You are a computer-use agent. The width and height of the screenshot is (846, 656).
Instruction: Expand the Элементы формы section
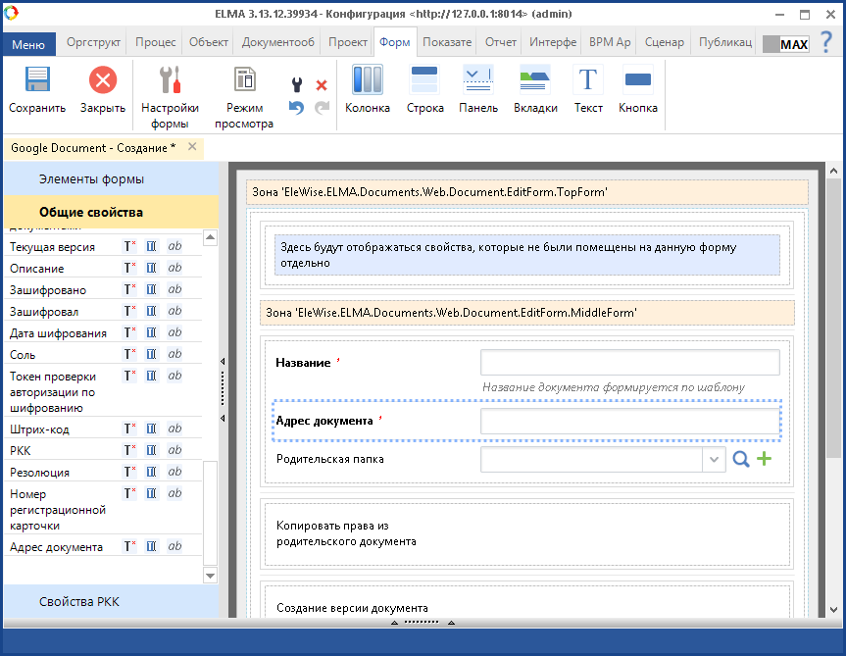coord(91,179)
